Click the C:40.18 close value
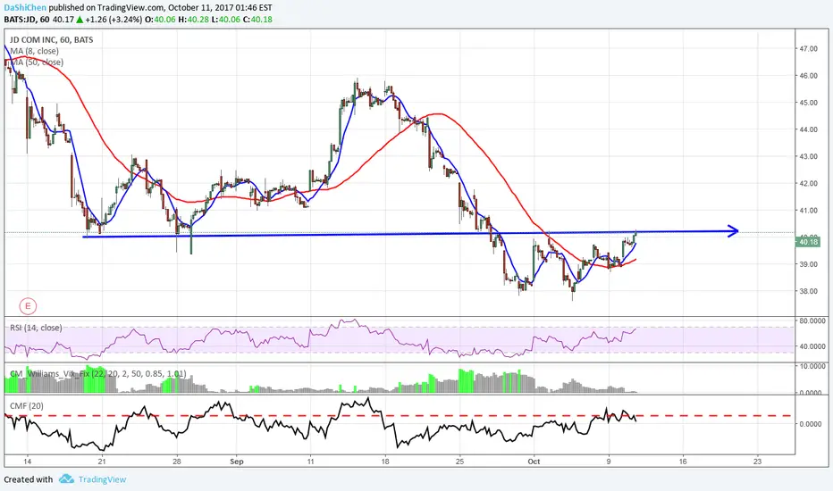This screenshot has width=833, height=491. coord(257,20)
